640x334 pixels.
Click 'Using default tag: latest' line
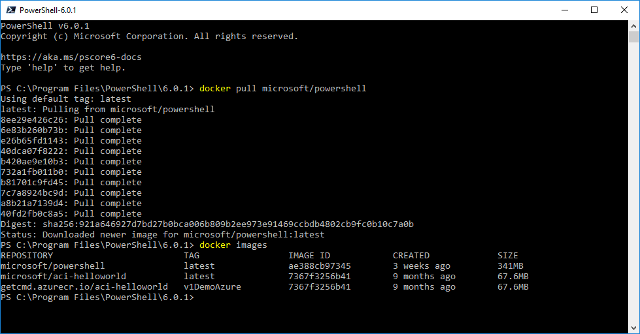[x=66, y=99]
